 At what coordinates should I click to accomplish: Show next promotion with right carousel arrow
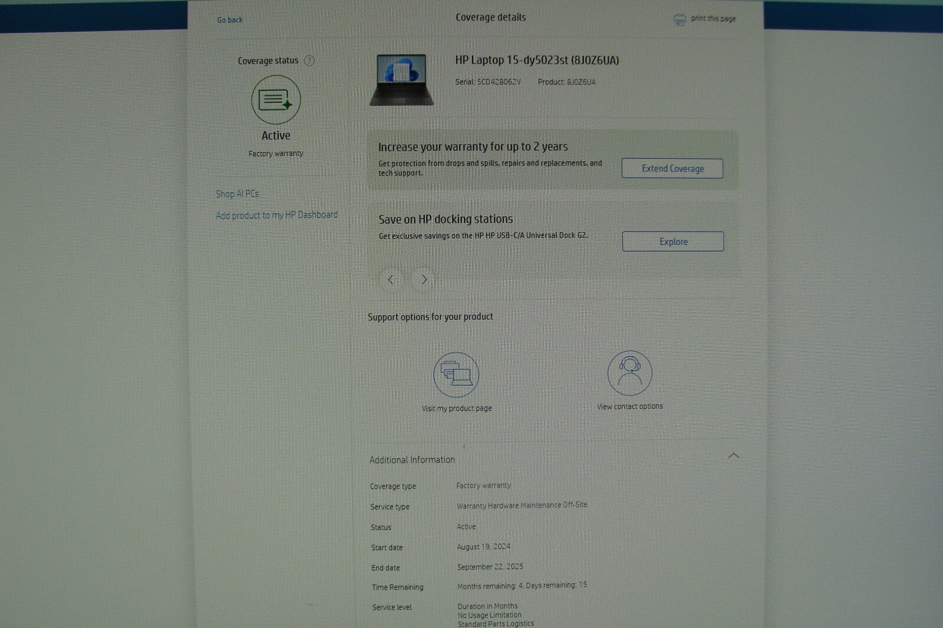424,280
